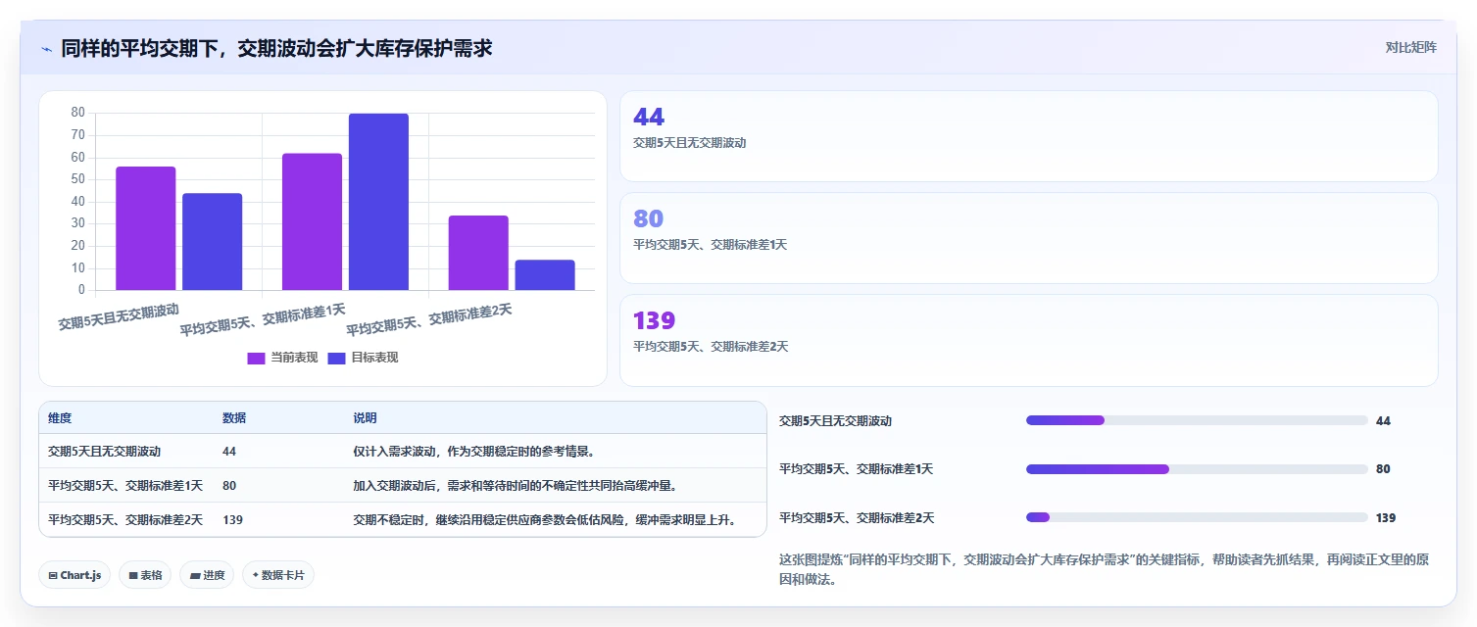Click tallest blue bar in chart (80)
This screenshot has width=1477, height=627.
[378, 202]
